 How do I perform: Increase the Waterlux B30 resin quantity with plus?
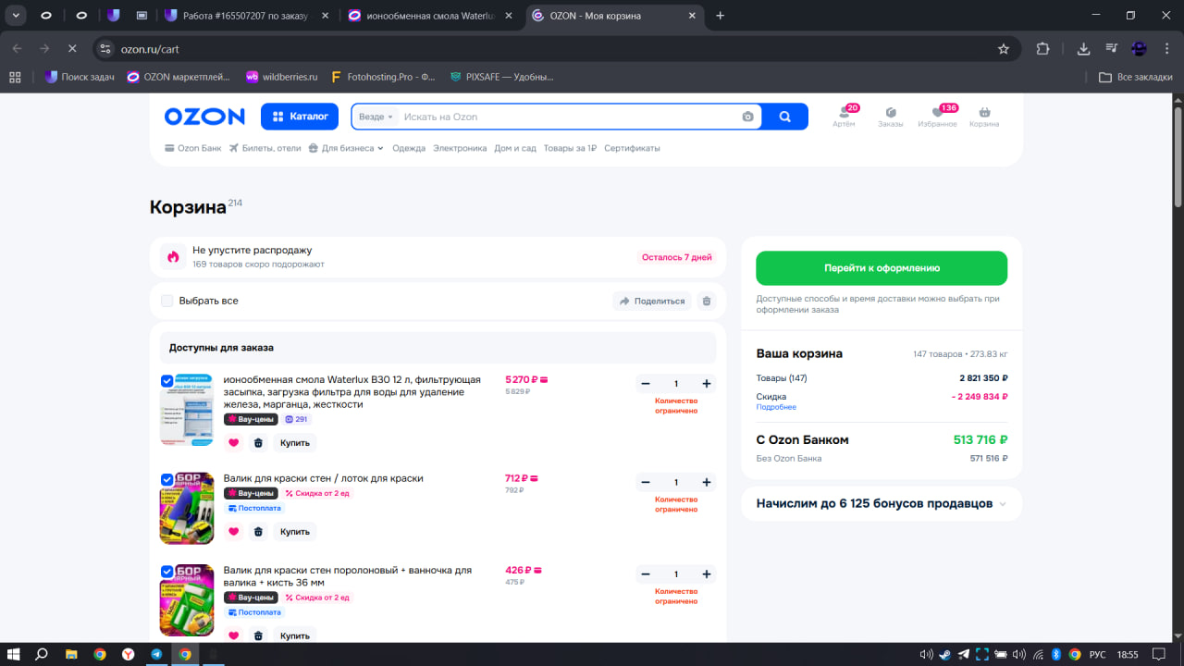707,383
